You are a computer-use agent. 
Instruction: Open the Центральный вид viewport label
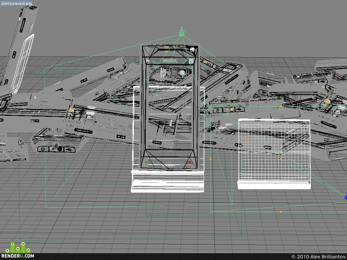(16, 3)
